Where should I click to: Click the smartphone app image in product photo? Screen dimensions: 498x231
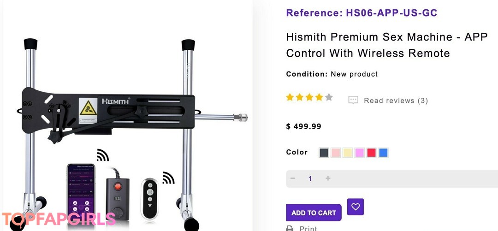point(81,190)
